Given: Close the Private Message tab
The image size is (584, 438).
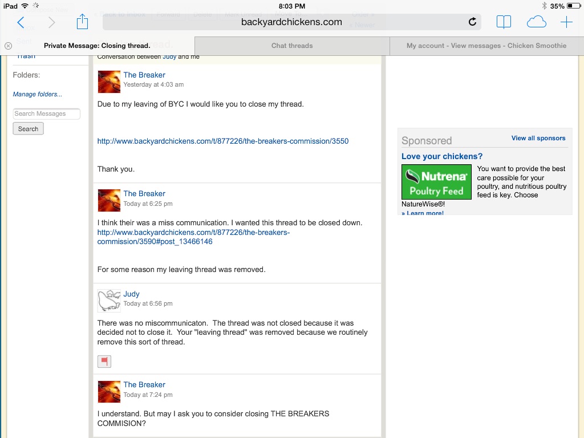Looking at the screenshot, I should 8,46.
